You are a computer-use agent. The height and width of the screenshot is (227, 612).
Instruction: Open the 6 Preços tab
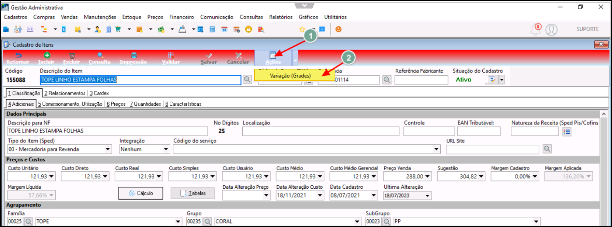point(116,104)
